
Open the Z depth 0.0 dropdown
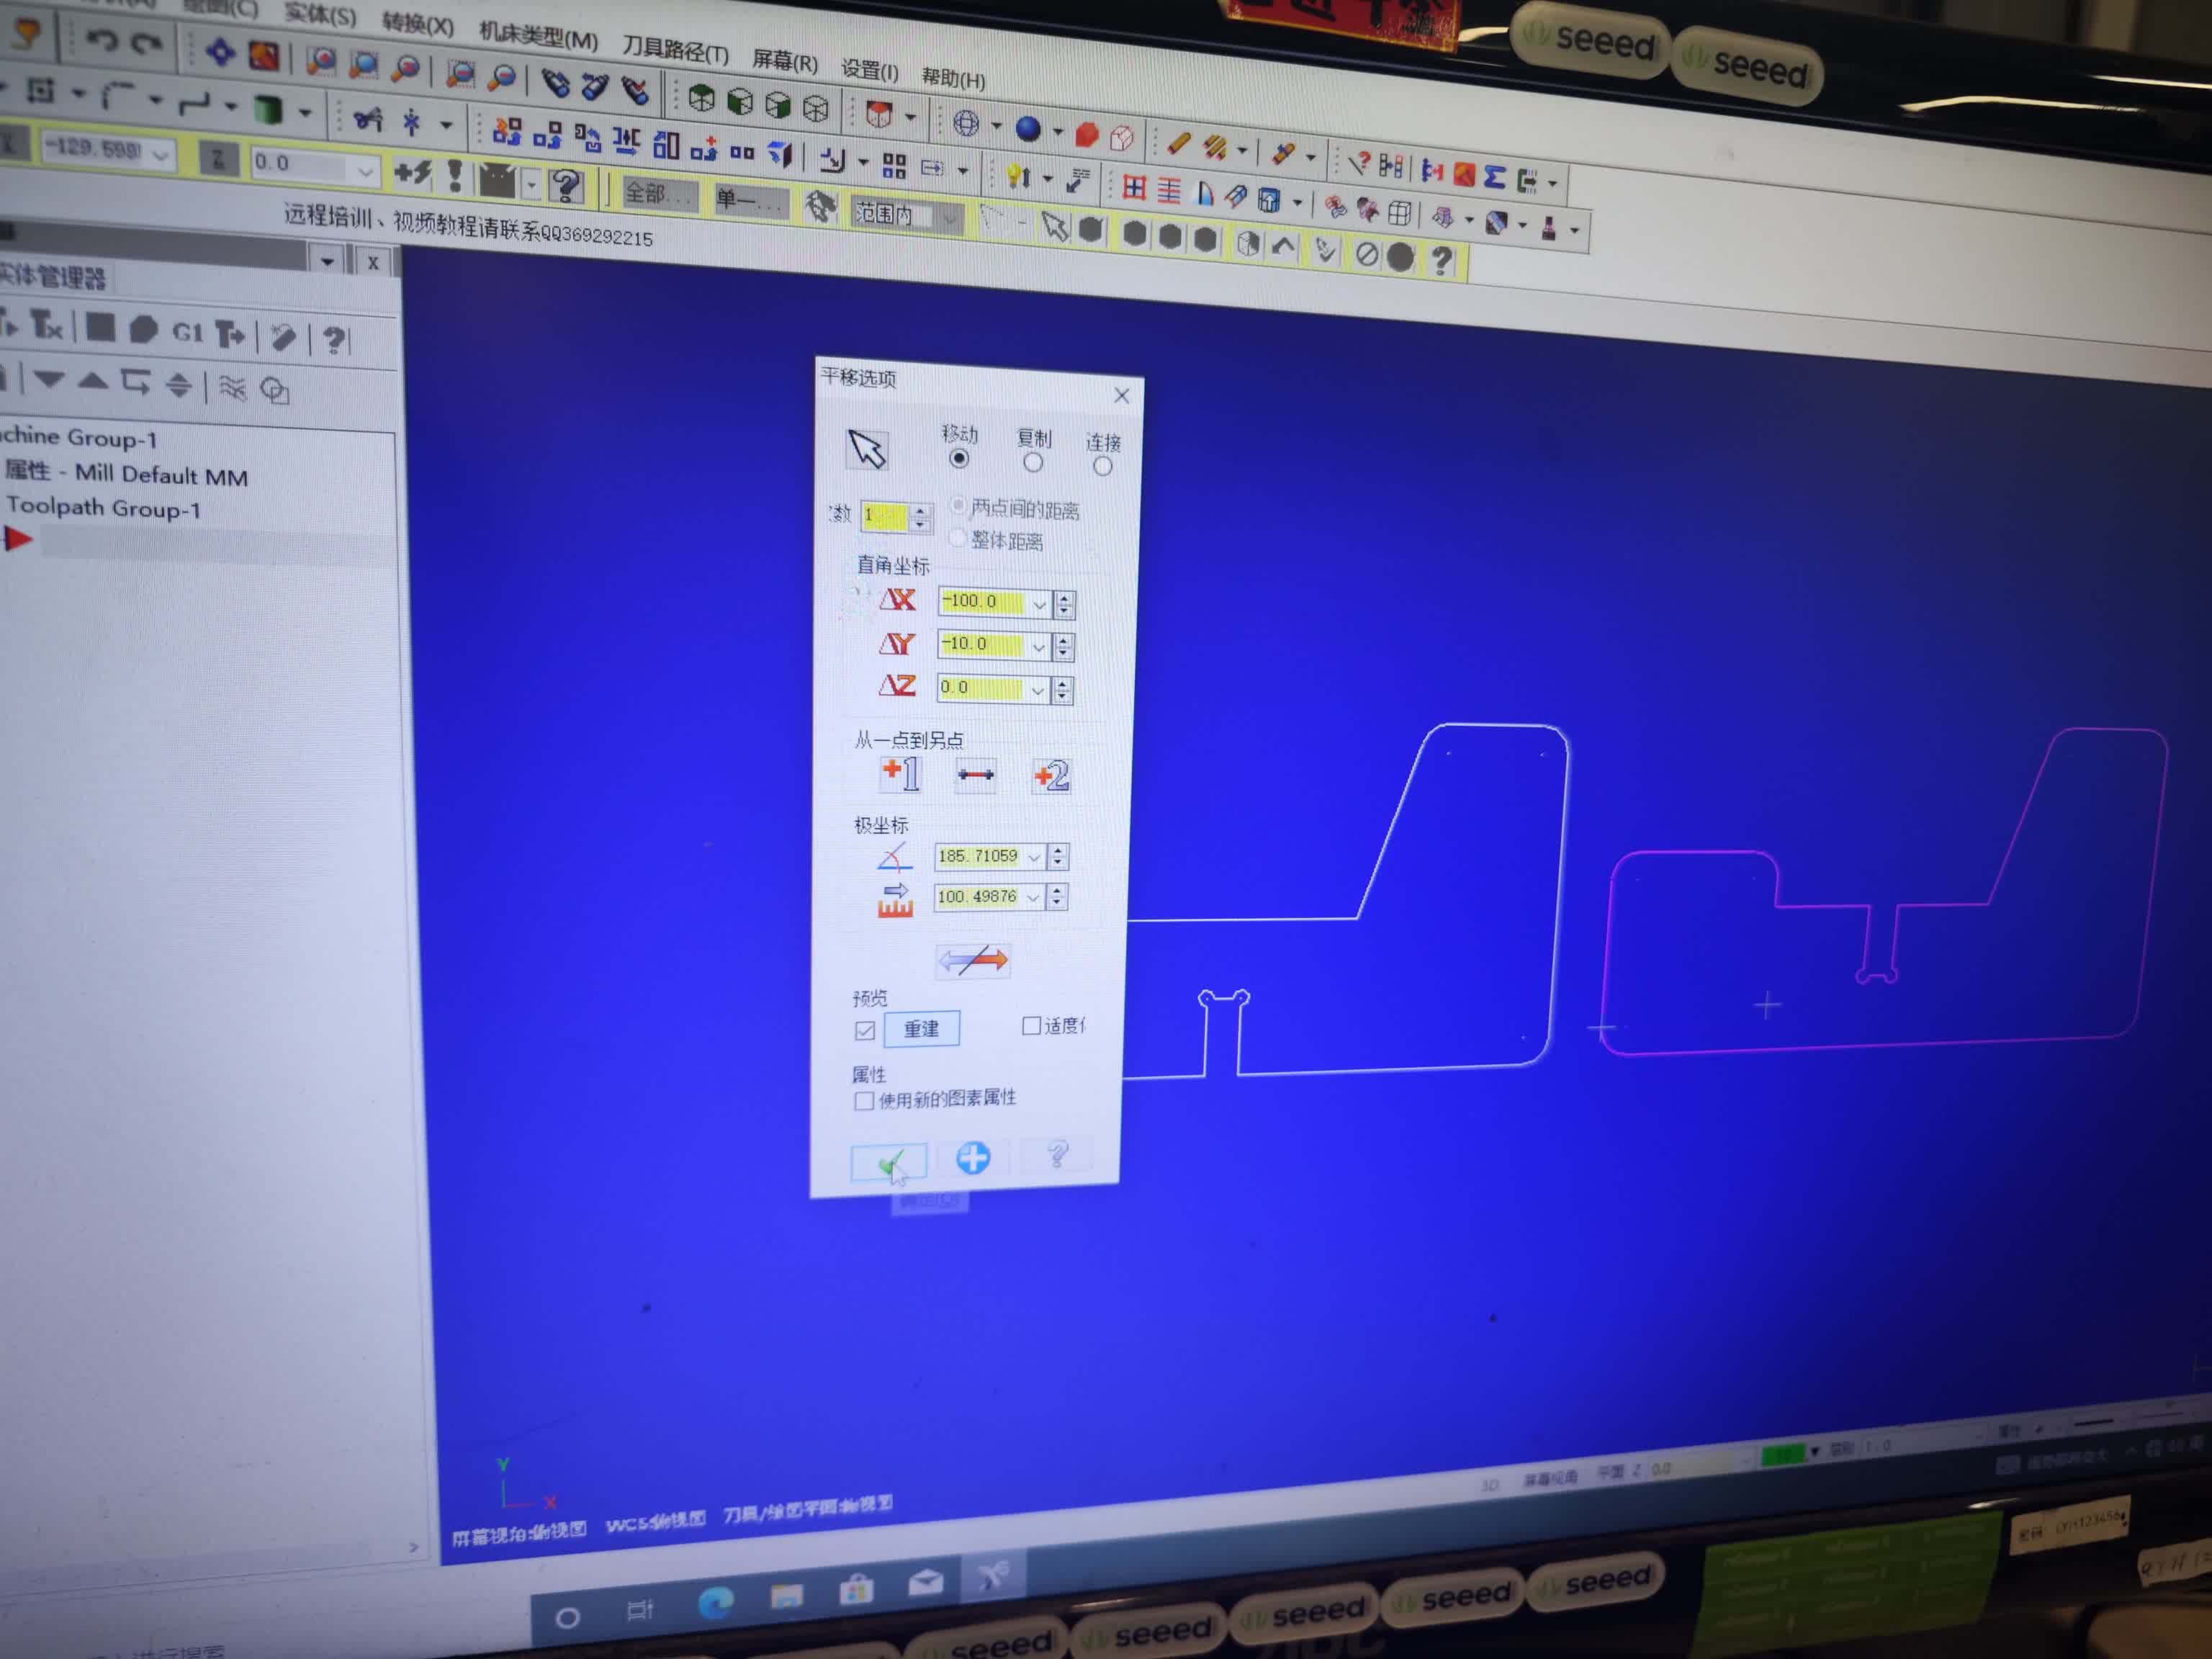coord(364,171)
